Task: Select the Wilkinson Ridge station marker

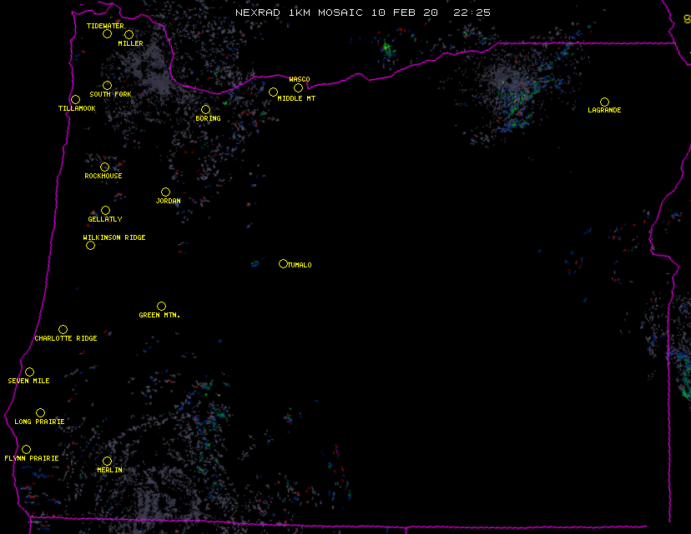Action: (90, 246)
